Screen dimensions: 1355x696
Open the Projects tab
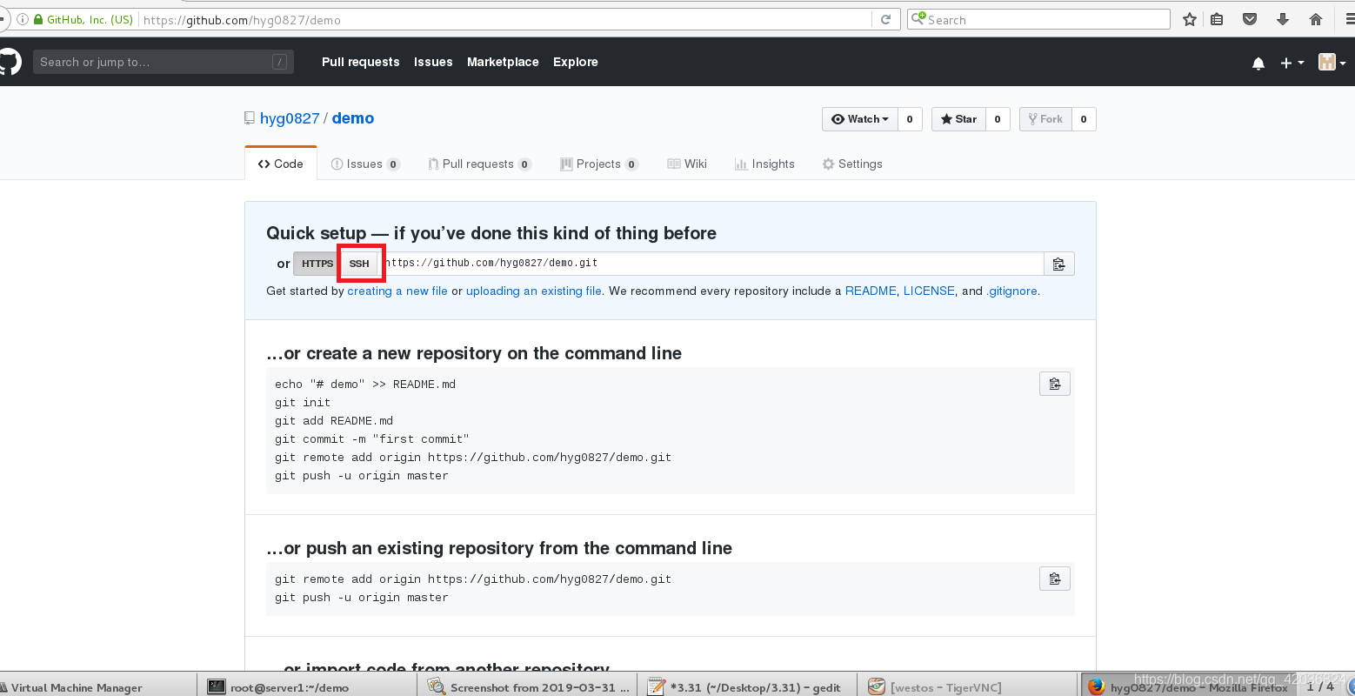pos(599,164)
